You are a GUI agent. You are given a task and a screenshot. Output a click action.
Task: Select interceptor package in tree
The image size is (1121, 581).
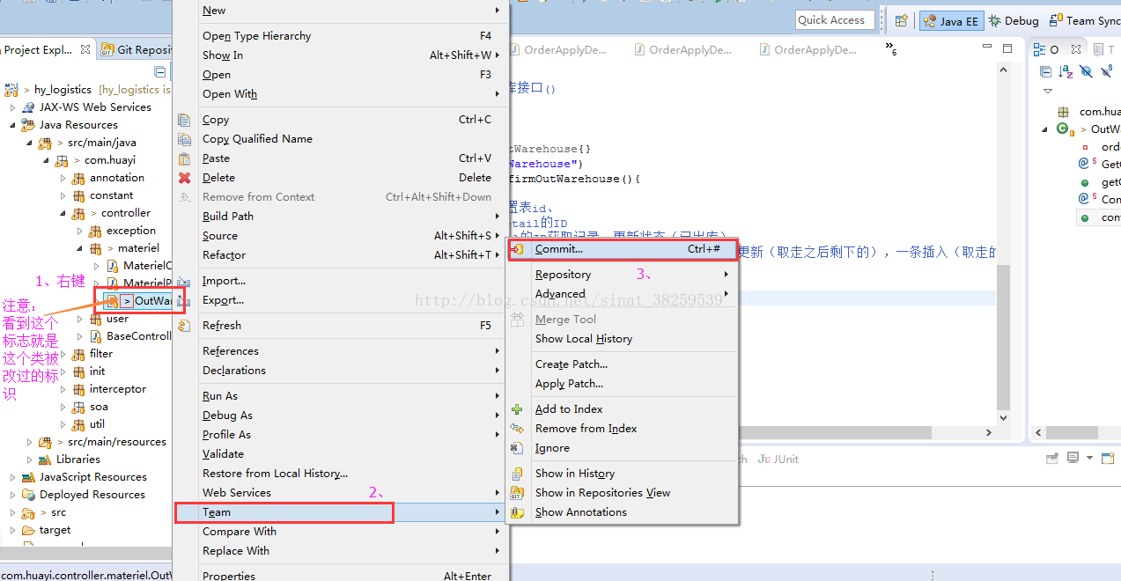coord(117,389)
